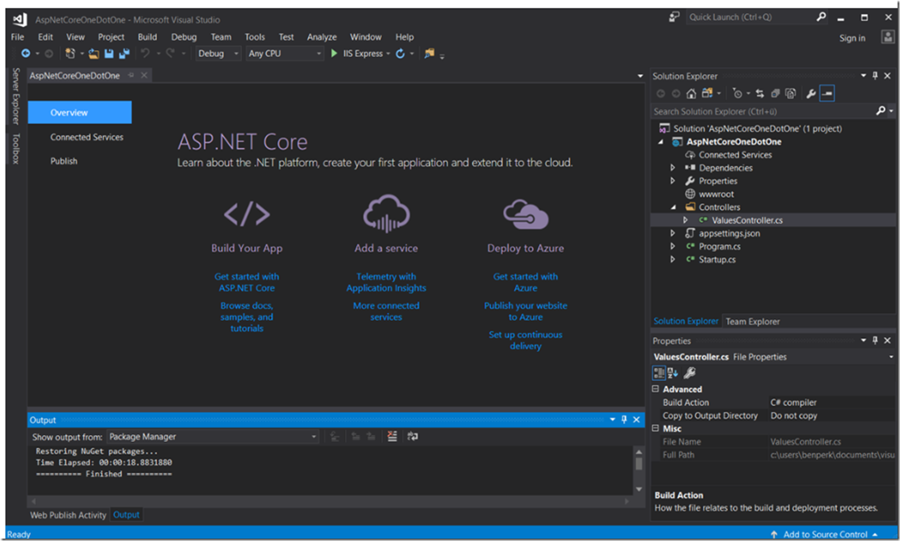Pin the Output panel
900x541 pixels.
[x=624, y=420]
